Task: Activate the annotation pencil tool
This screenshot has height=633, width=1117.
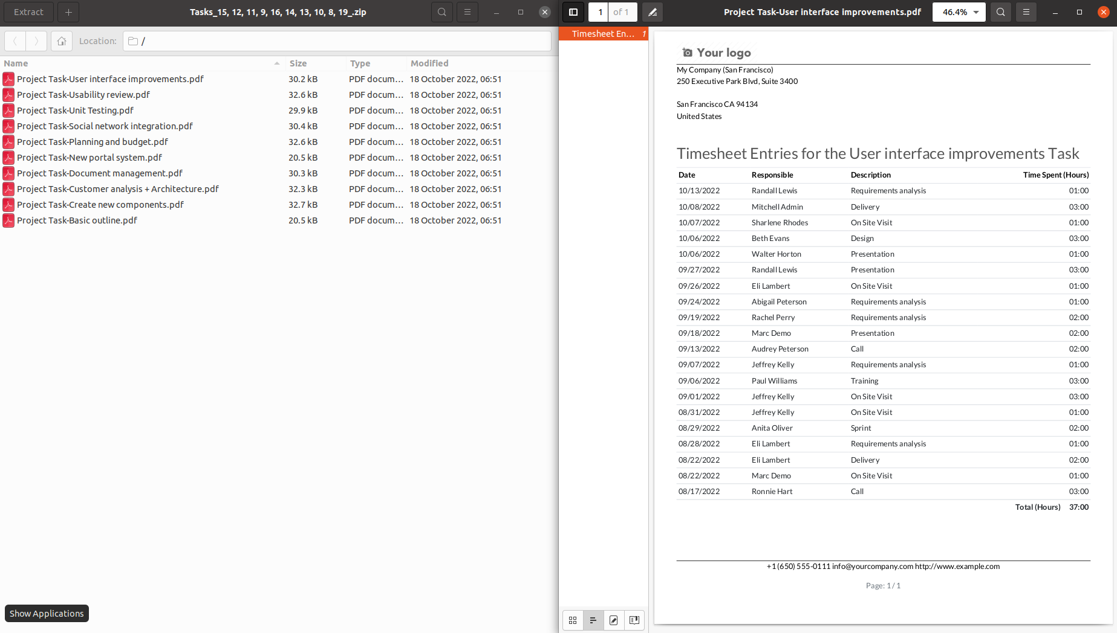Action: (653, 12)
